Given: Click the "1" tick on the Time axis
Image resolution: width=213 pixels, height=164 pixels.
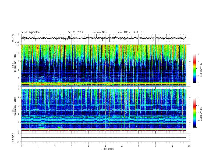Looking at the screenshot, I should (x=38, y=146).
